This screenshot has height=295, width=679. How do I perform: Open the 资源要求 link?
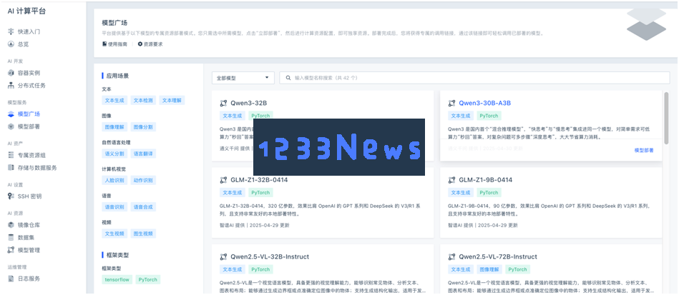[153, 44]
